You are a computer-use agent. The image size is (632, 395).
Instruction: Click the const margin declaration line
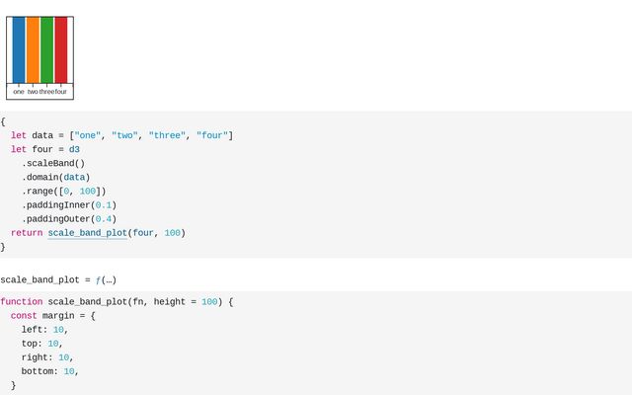53,315
